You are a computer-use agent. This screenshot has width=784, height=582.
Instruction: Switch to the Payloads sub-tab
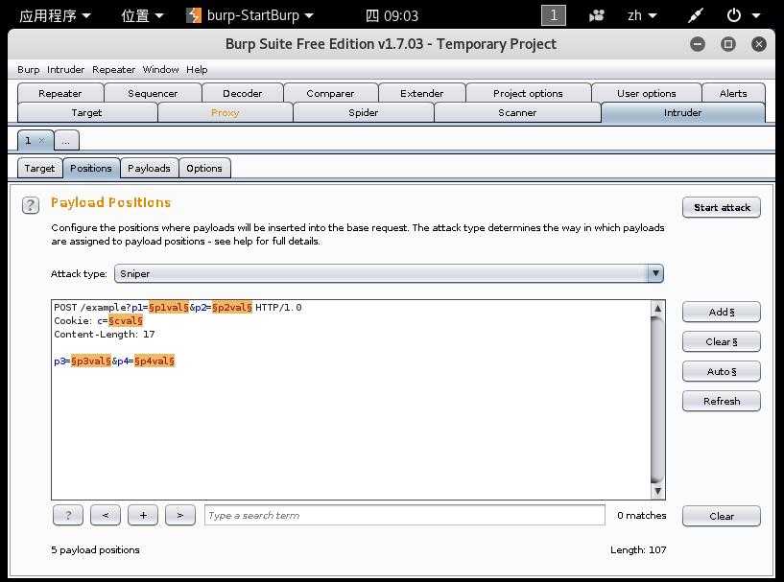pyautogui.click(x=149, y=169)
